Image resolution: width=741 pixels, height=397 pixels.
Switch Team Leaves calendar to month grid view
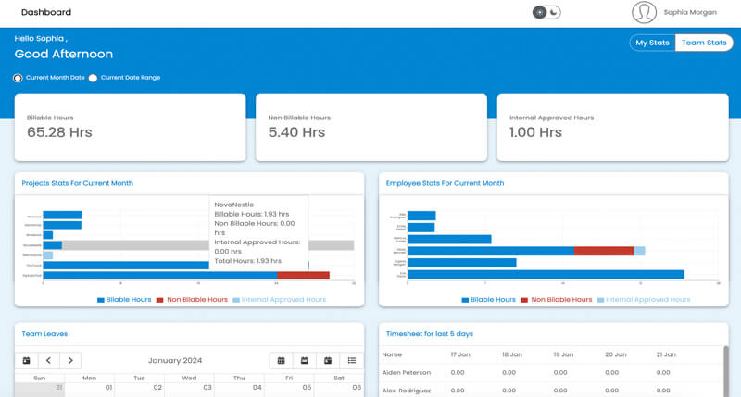pyautogui.click(x=281, y=360)
